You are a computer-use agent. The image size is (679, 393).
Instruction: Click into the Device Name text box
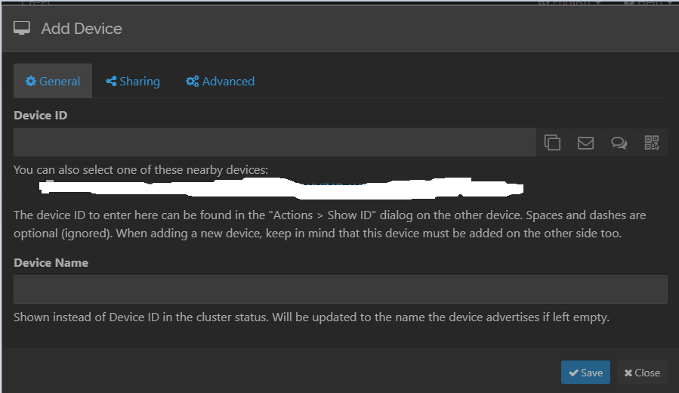(x=340, y=289)
